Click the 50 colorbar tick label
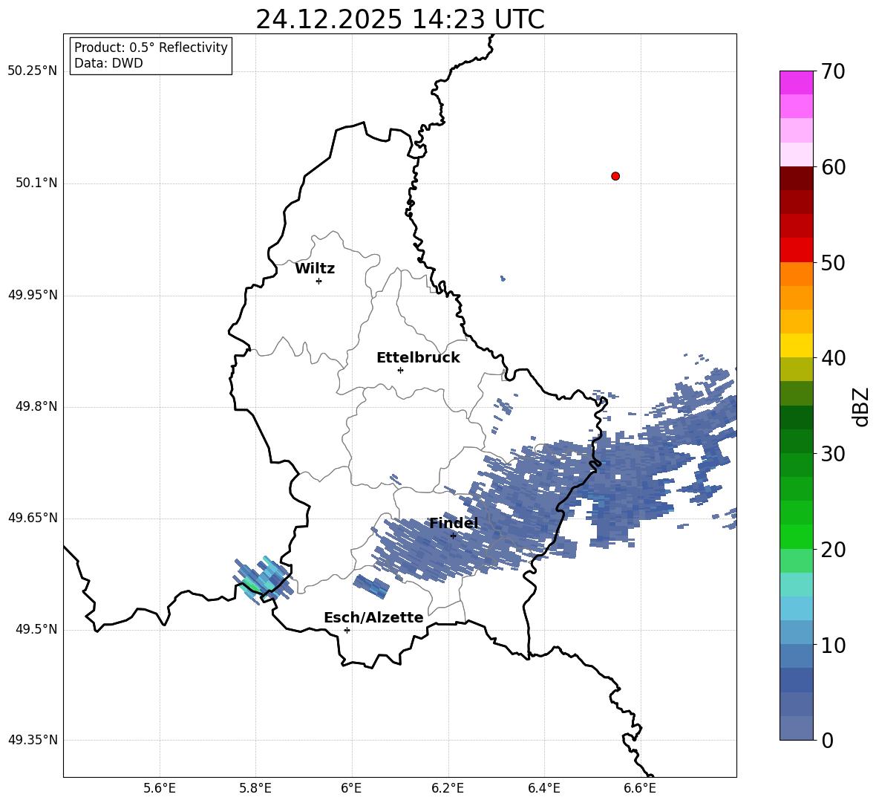879x803 pixels. [833, 262]
